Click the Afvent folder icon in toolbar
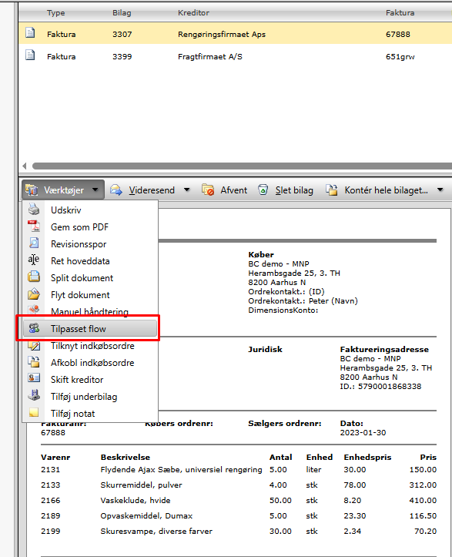The image size is (452, 557). click(x=208, y=190)
